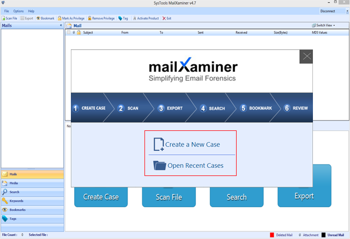350x239 pixels.
Task: Sort mails by From column
Action: pos(125,33)
